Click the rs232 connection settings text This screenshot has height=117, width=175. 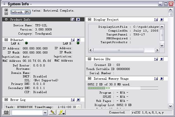(x=148, y=113)
